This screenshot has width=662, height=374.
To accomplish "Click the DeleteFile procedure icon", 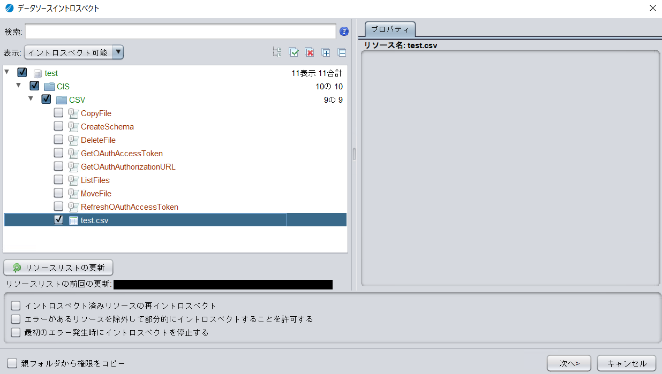I will 73,140.
